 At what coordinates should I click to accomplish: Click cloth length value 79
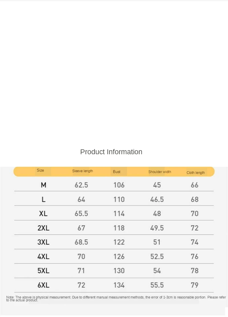tap(195, 285)
